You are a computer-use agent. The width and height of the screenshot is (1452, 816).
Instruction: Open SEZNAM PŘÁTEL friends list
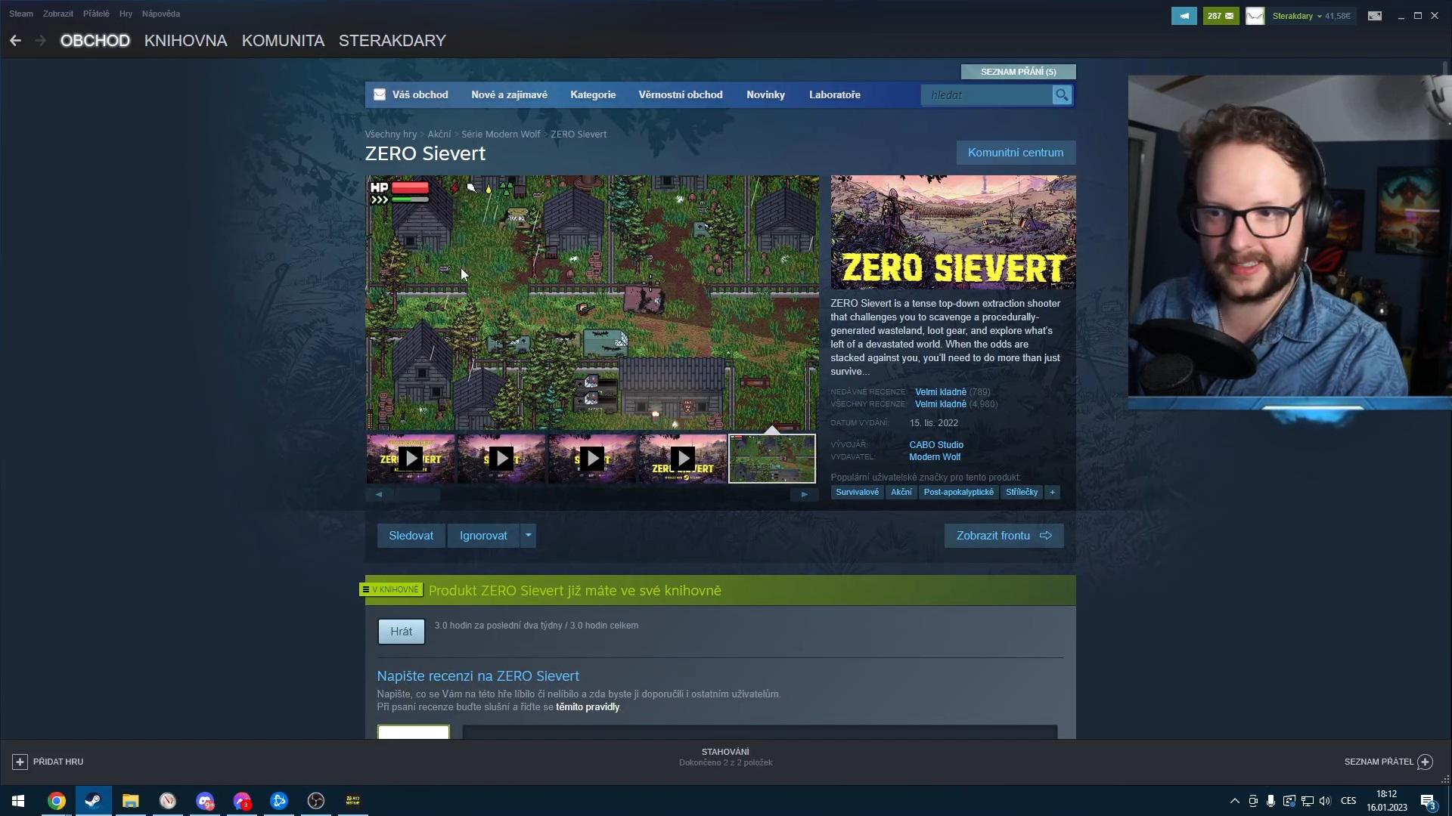point(1388,762)
